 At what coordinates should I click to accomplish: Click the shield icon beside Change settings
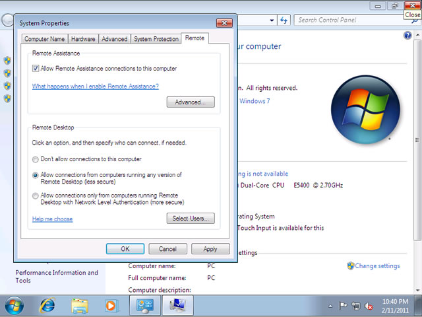[350, 265]
